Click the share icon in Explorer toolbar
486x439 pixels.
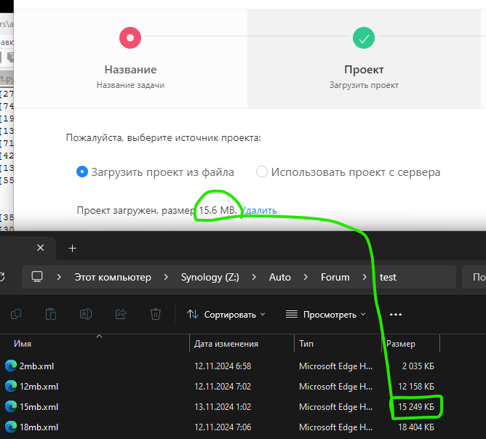point(121,314)
